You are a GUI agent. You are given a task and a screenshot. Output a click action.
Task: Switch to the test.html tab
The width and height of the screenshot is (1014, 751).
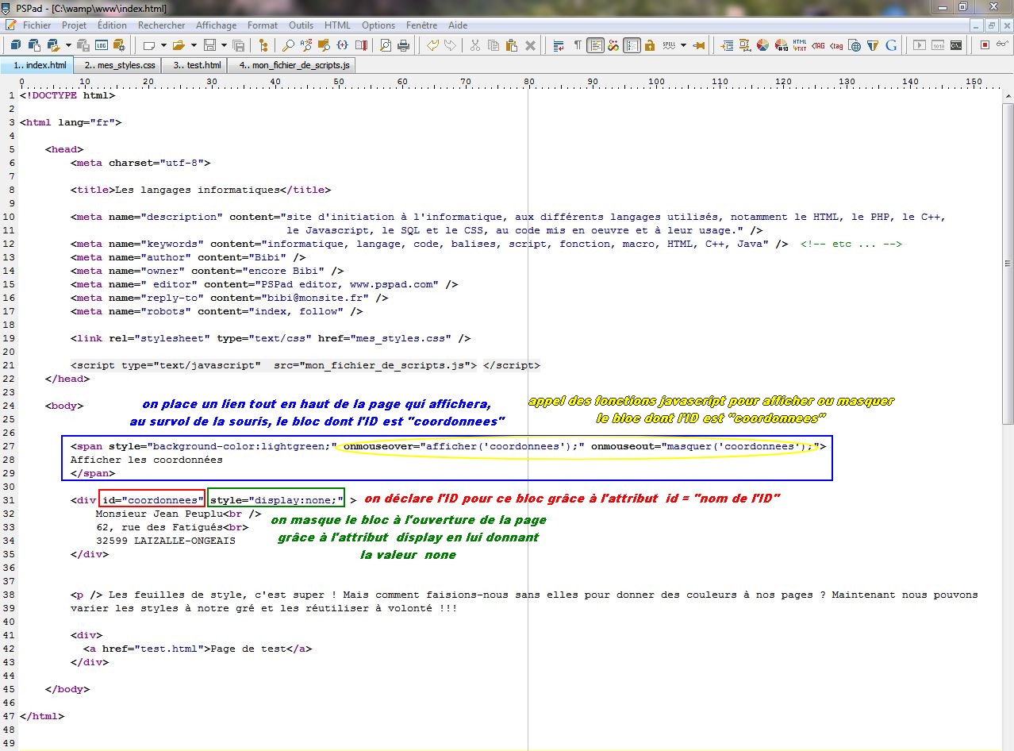point(195,65)
